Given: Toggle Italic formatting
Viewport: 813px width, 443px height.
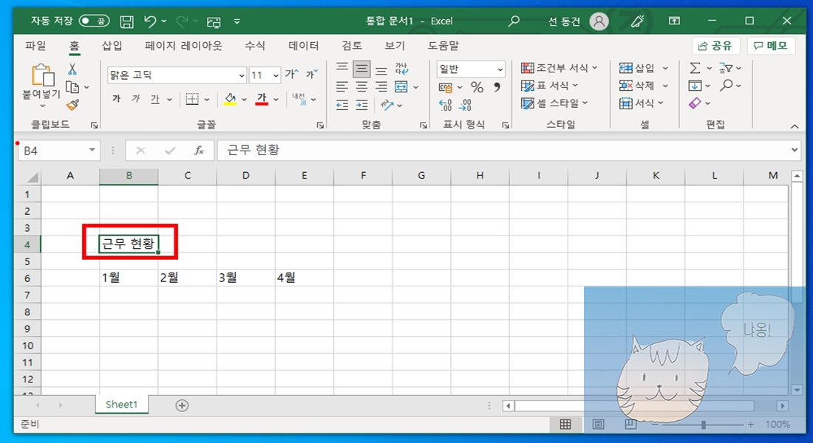Looking at the screenshot, I should (x=135, y=99).
